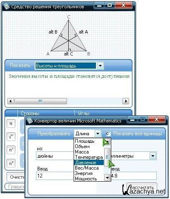Click the horizontal scrollbar thumb

pos(41,101)
